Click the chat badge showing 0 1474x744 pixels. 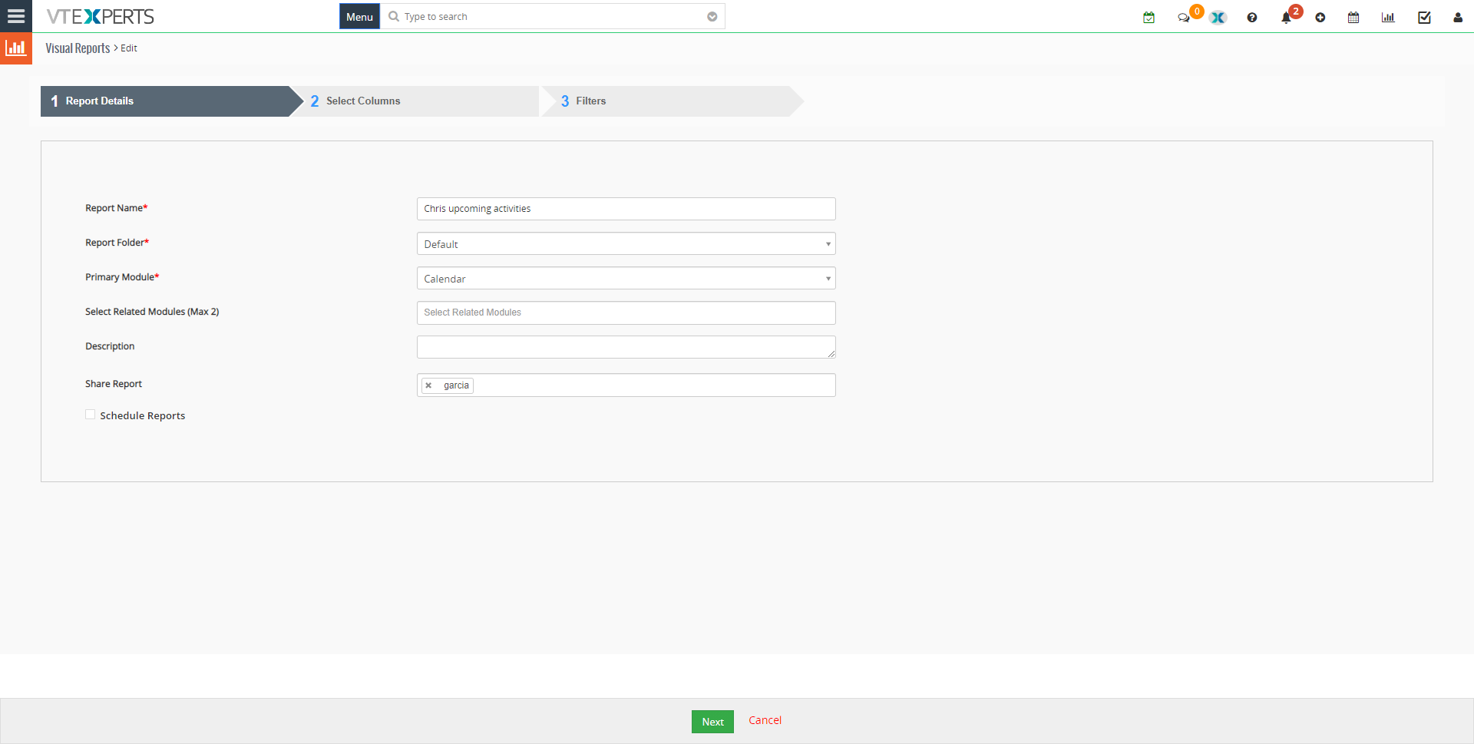click(x=1197, y=12)
